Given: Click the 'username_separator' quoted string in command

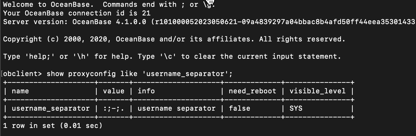Looking at the screenshot, I should coord(185,74).
